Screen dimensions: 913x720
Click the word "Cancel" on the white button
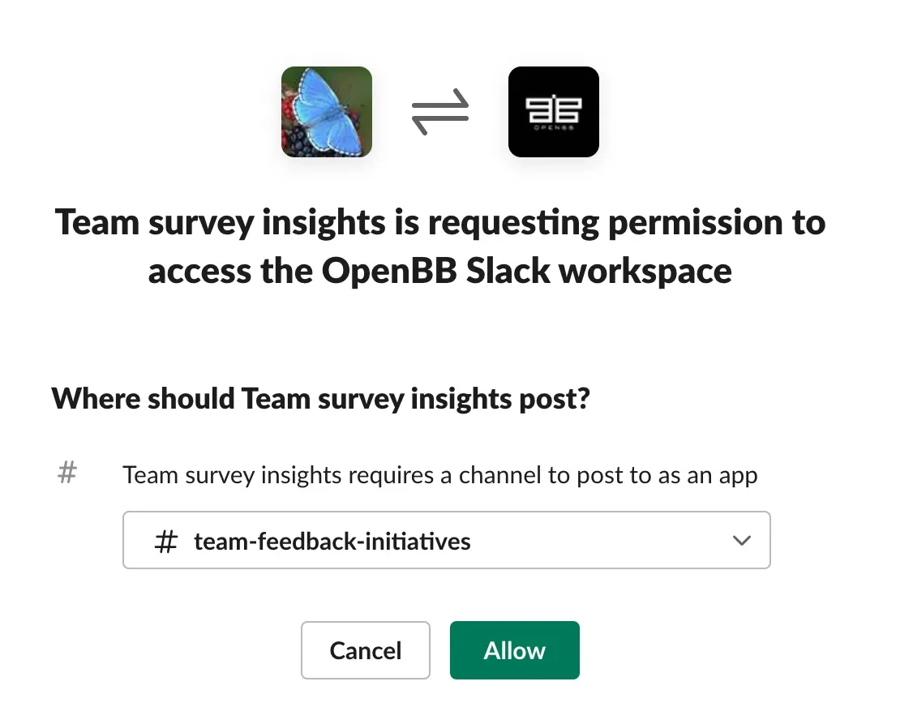pyautogui.click(x=365, y=650)
